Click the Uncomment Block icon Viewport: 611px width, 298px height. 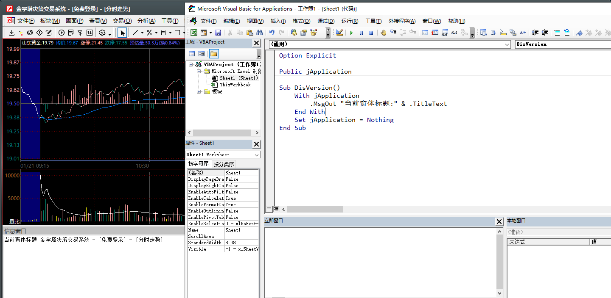(567, 33)
